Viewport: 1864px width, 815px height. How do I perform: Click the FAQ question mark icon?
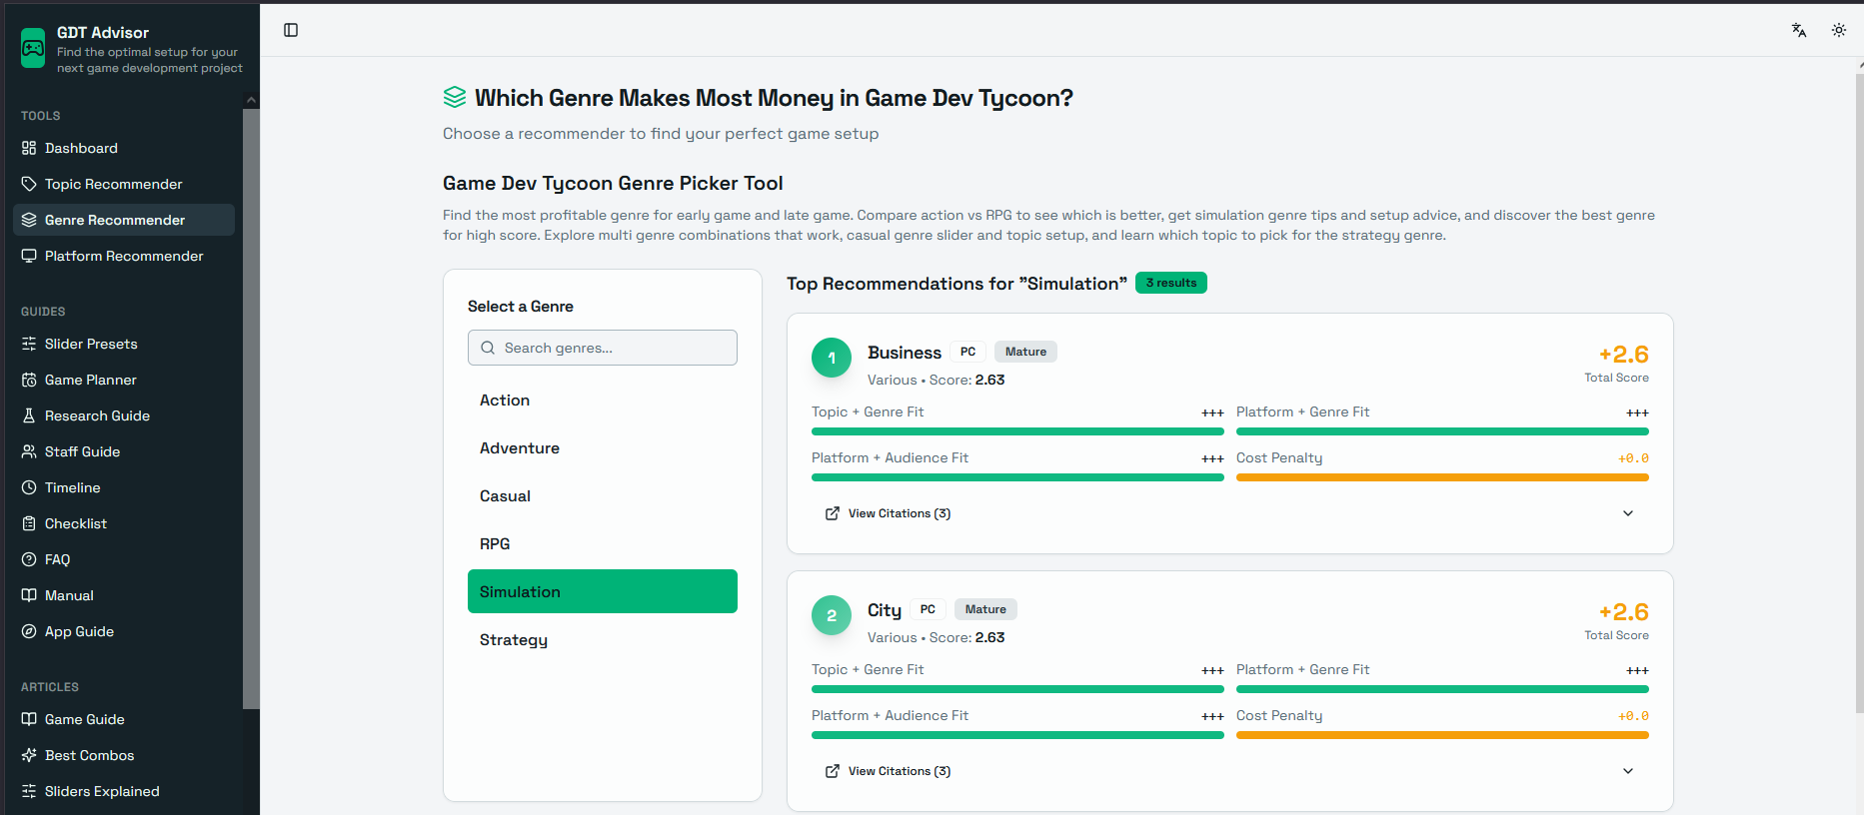(29, 559)
